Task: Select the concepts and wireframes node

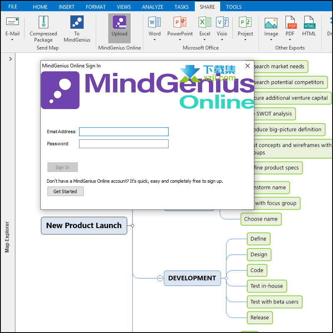Action: click(x=293, y=149)
